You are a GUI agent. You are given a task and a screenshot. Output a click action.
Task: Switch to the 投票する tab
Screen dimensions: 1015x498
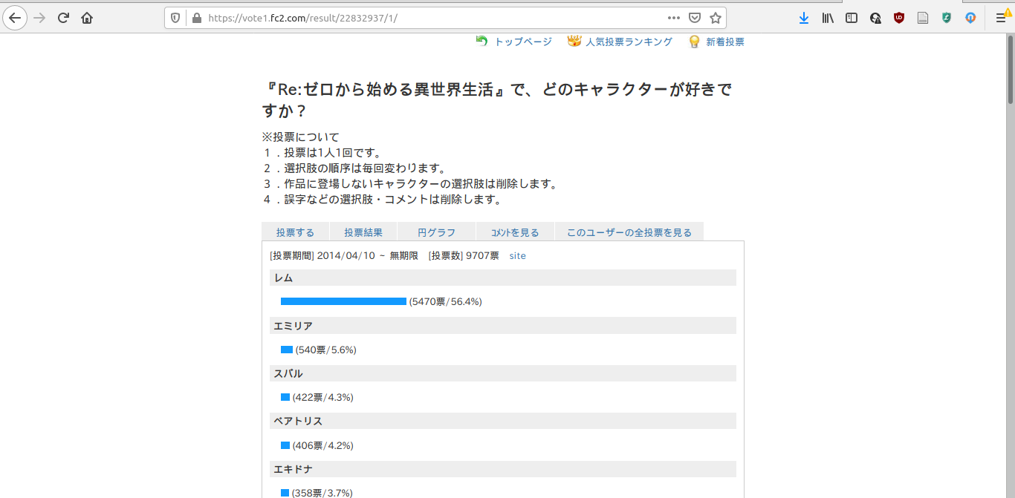pos(295,232)
